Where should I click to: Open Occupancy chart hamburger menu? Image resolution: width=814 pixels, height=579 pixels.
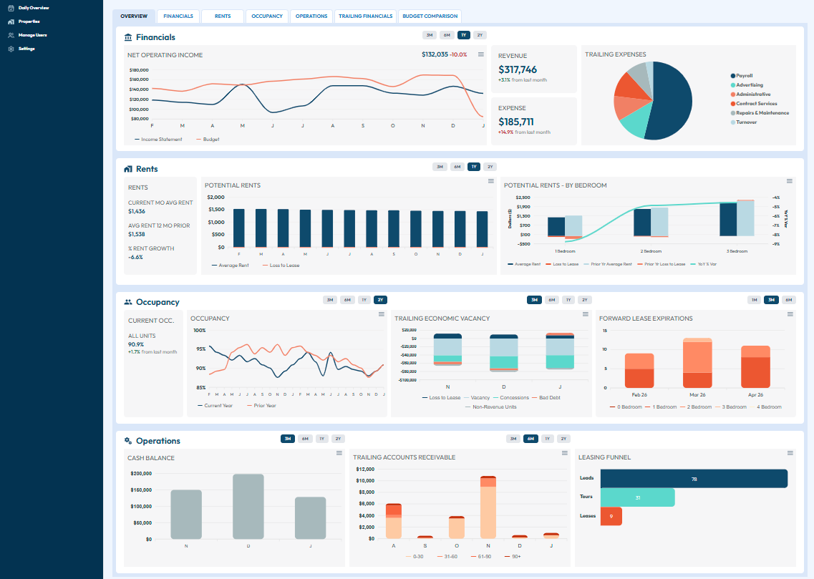(382, 314)
